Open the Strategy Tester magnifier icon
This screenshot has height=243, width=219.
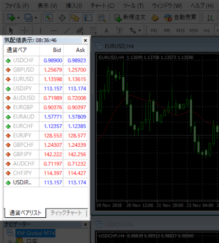(102, 17)
